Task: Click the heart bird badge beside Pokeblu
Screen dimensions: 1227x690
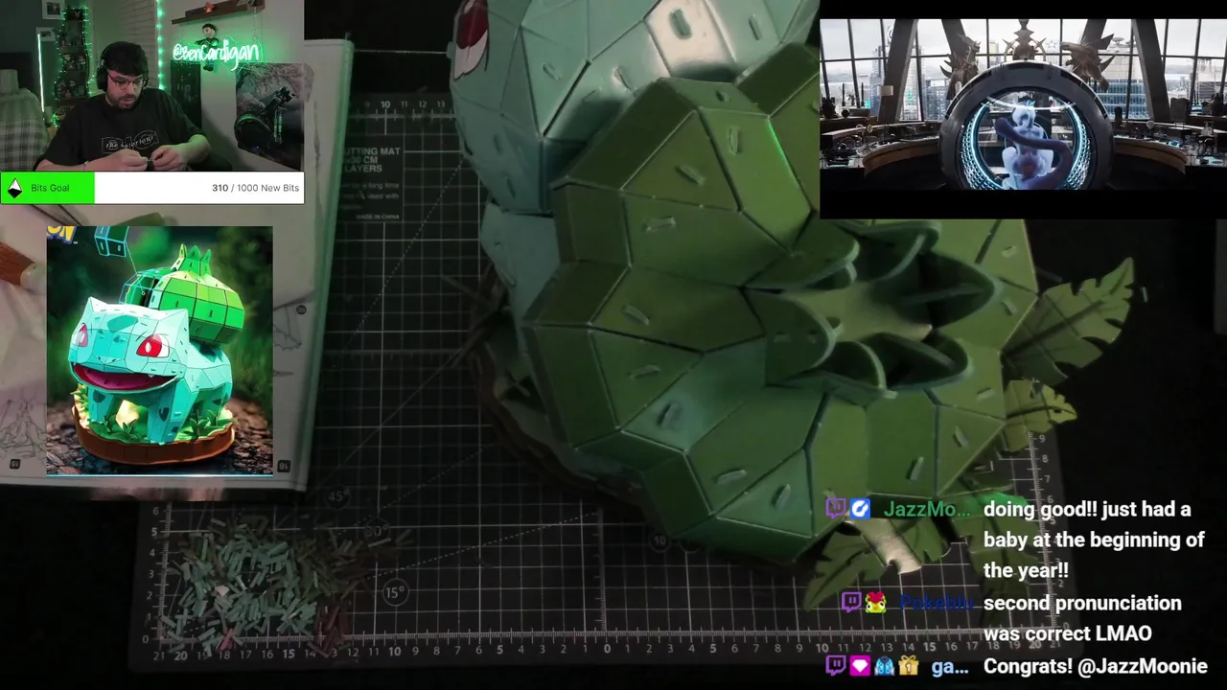Action: pos(875,602)
